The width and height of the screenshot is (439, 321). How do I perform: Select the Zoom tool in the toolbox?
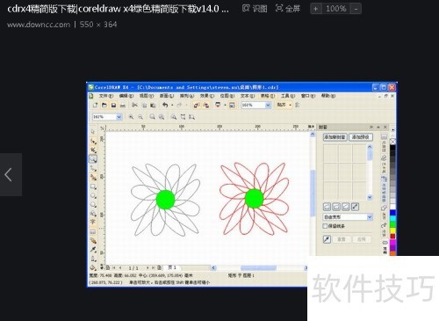tap(93, 159)
